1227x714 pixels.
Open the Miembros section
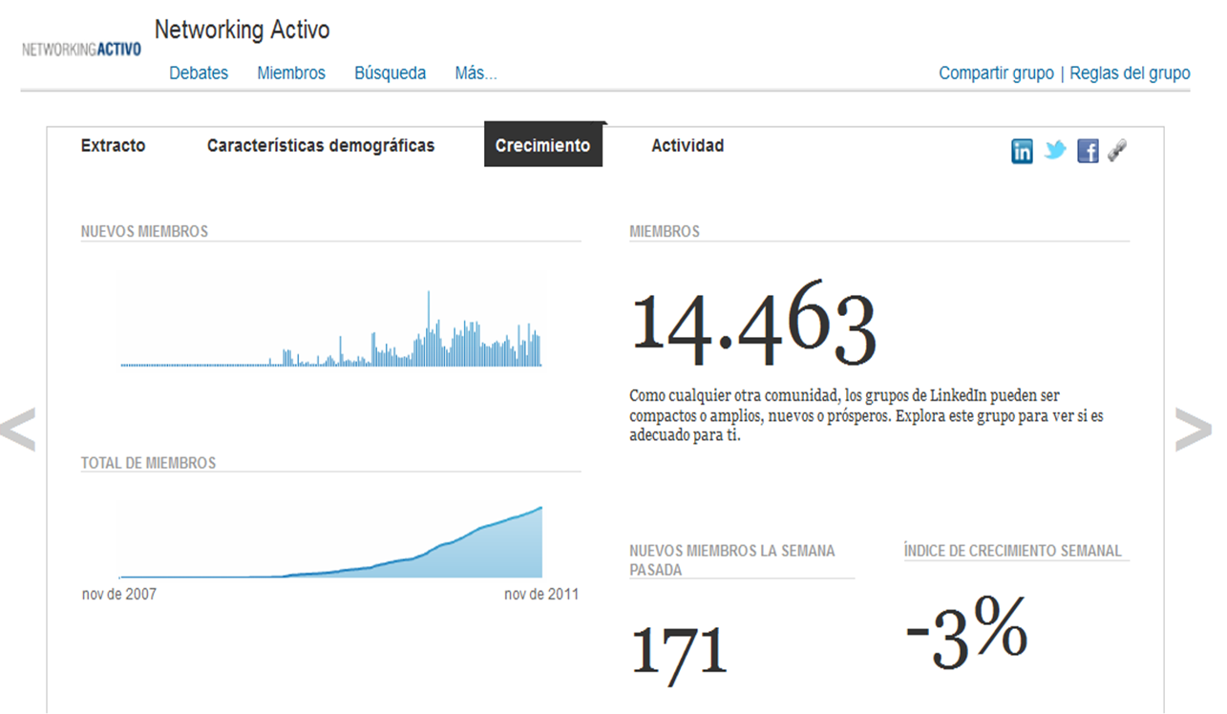[x=291, y=73]
